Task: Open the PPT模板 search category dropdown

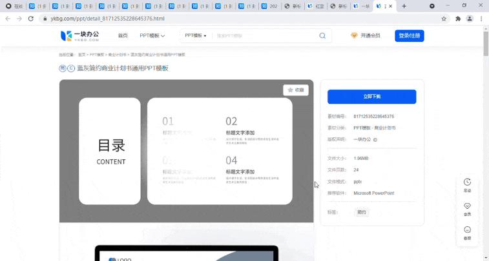Action: (196, 35)
